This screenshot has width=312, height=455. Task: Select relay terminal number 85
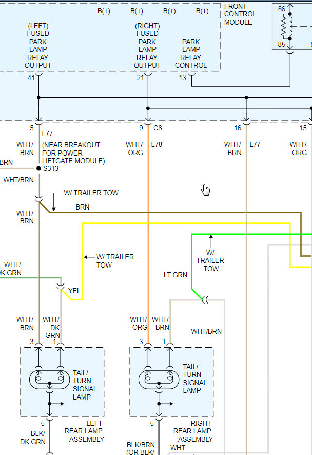(x=282, y=44)
